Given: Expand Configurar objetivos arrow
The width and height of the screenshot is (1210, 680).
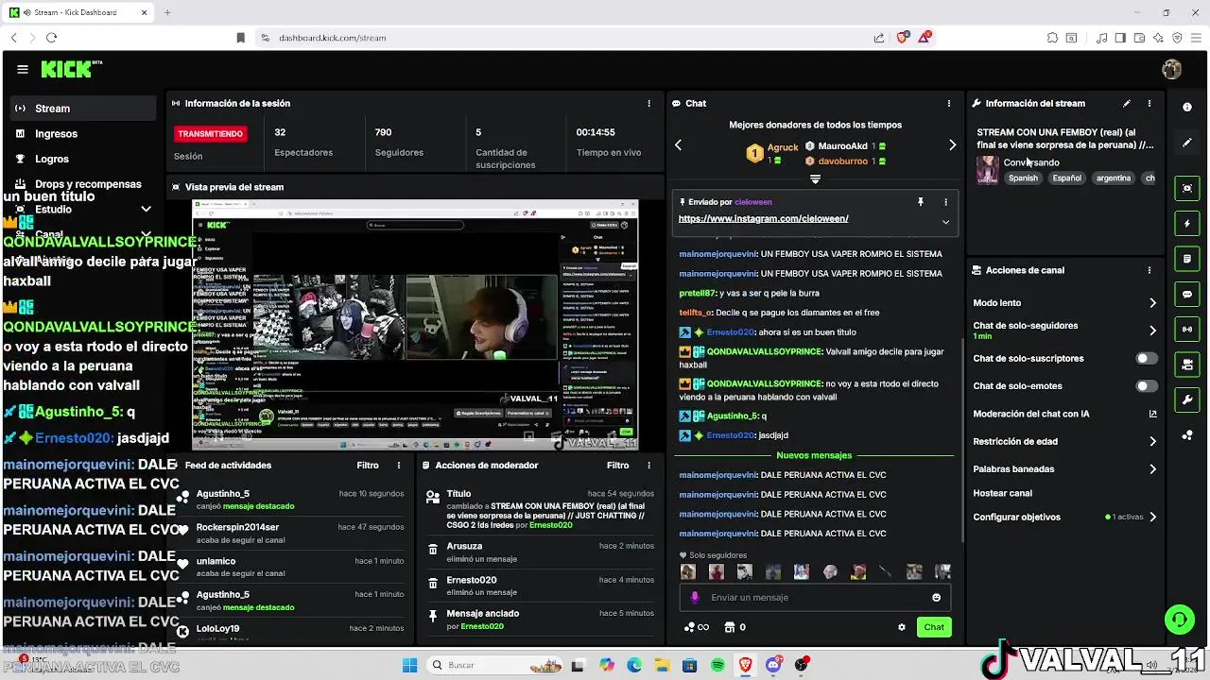Looking at the screenshot, I should coord(1152,518).
